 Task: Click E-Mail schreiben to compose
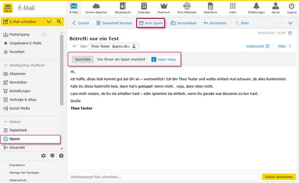point(23,22)
